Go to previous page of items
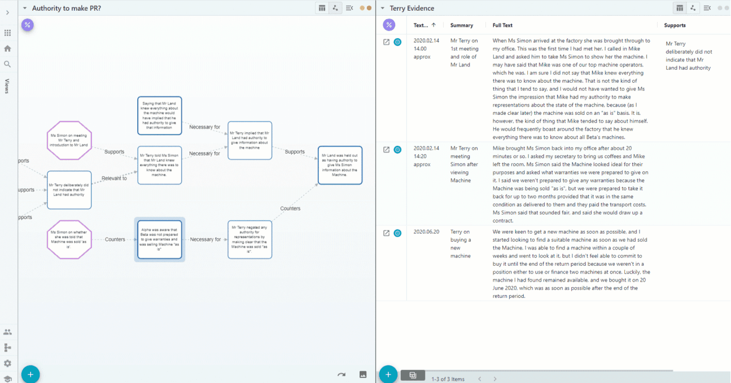731x383 pixels. click(x=480, y=379)
